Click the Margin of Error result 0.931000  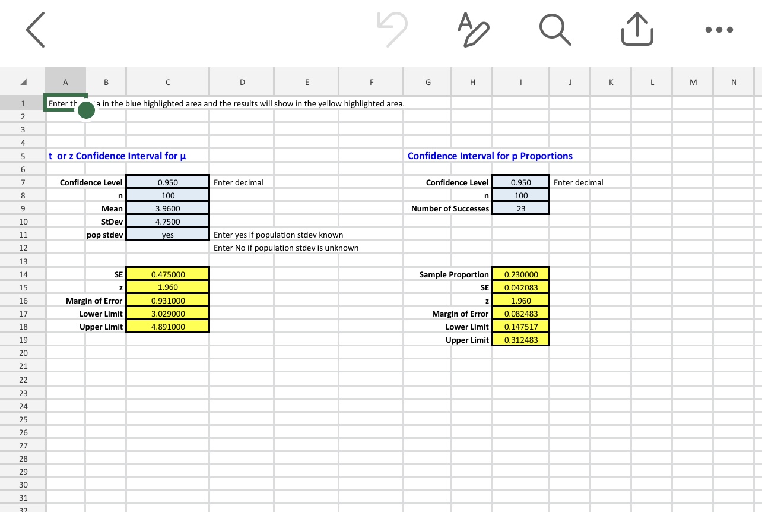click(168, 301)
